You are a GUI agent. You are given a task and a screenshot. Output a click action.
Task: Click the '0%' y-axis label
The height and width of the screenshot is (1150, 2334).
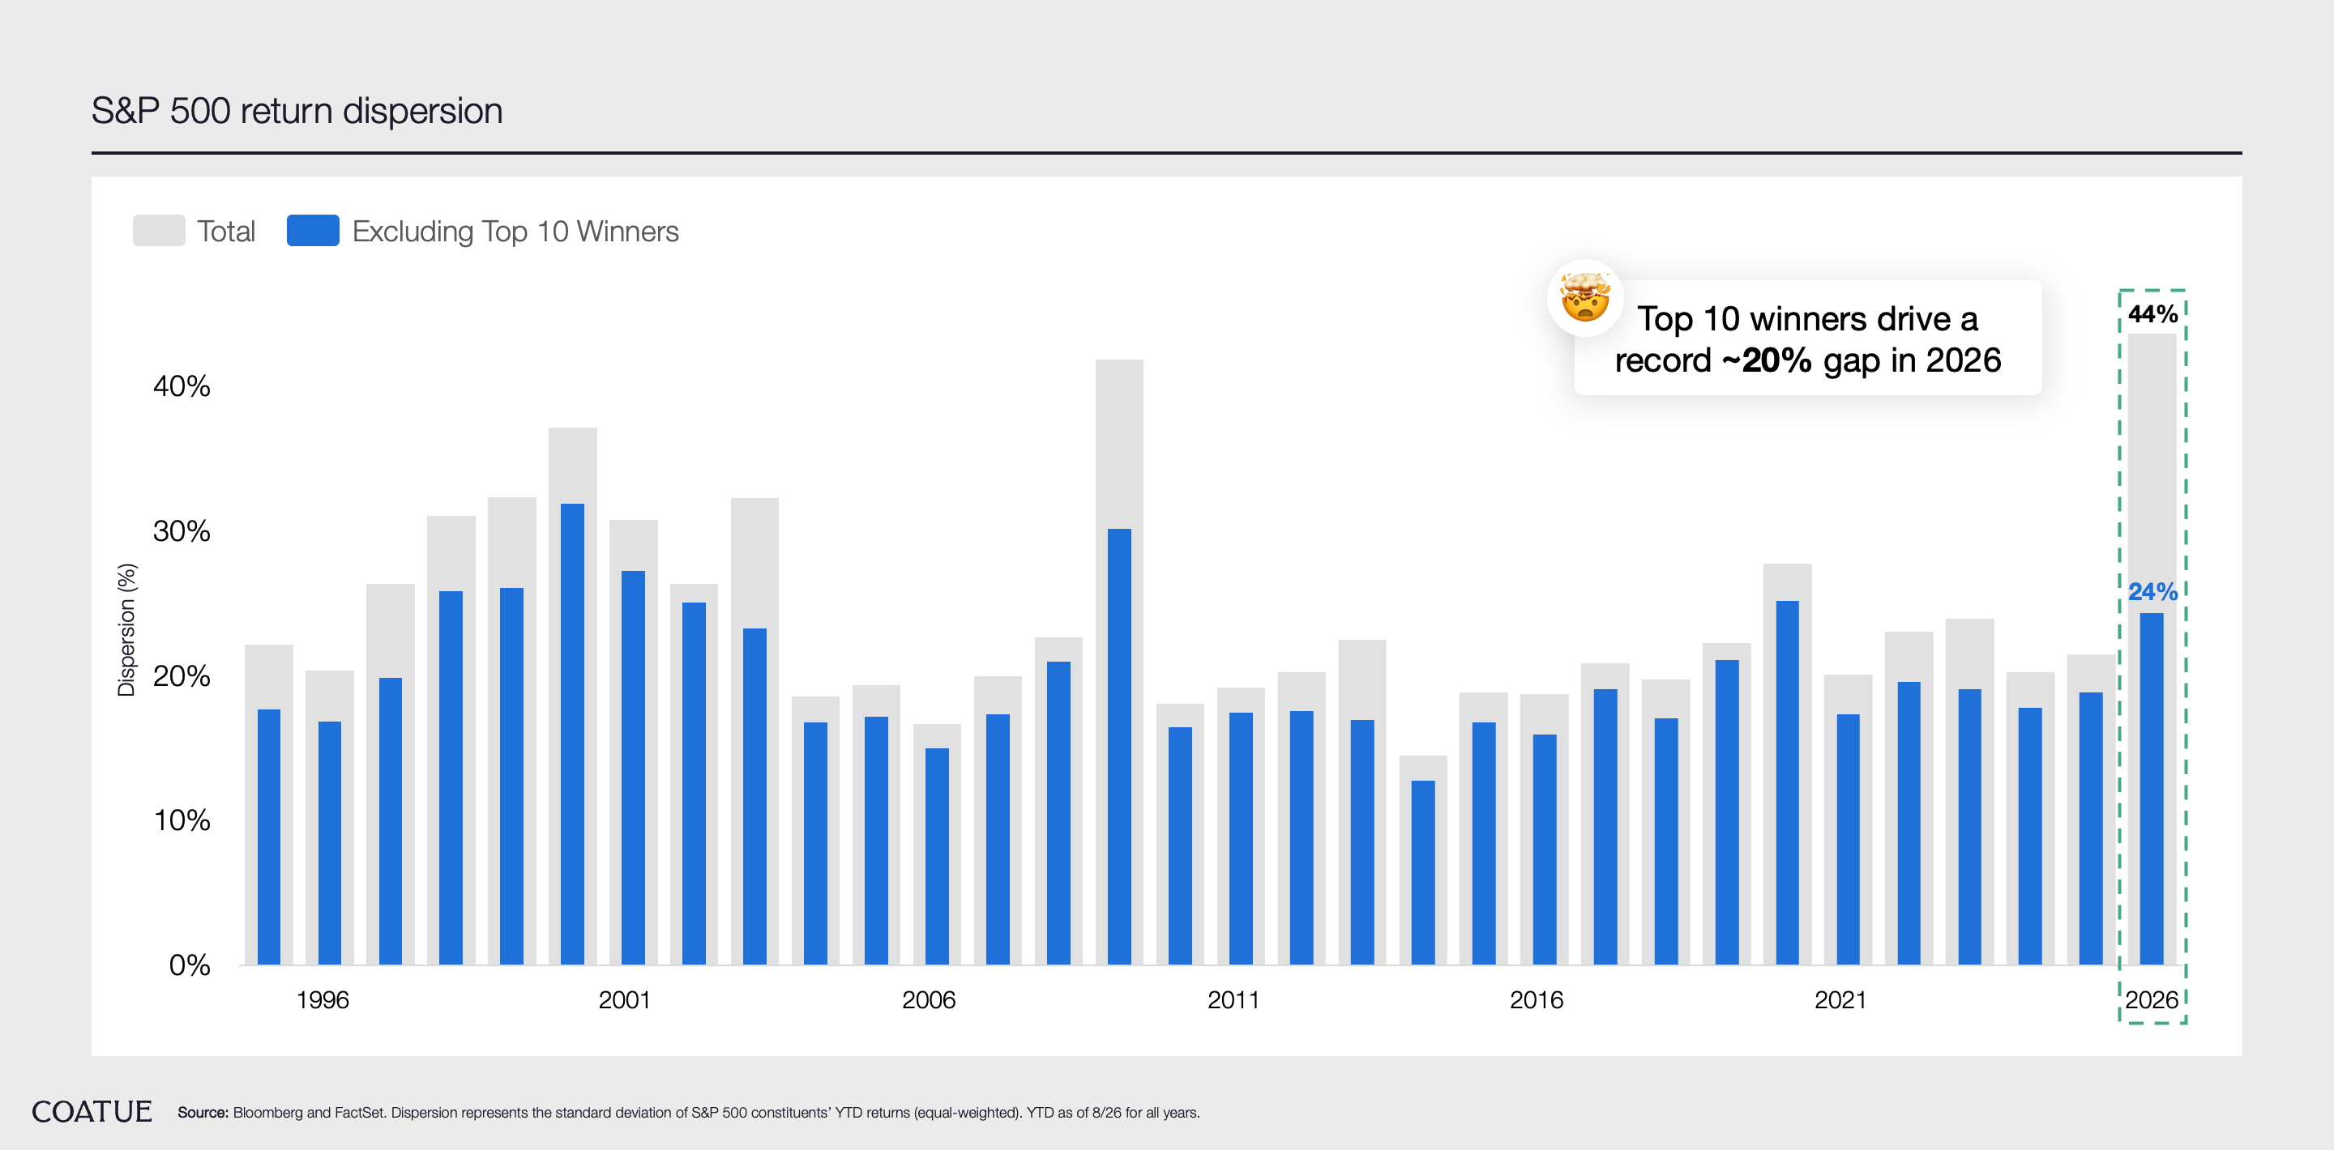click(x=190, y=965)
